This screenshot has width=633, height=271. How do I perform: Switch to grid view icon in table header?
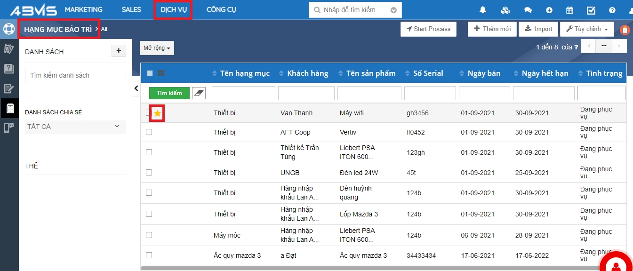(161, 73)
